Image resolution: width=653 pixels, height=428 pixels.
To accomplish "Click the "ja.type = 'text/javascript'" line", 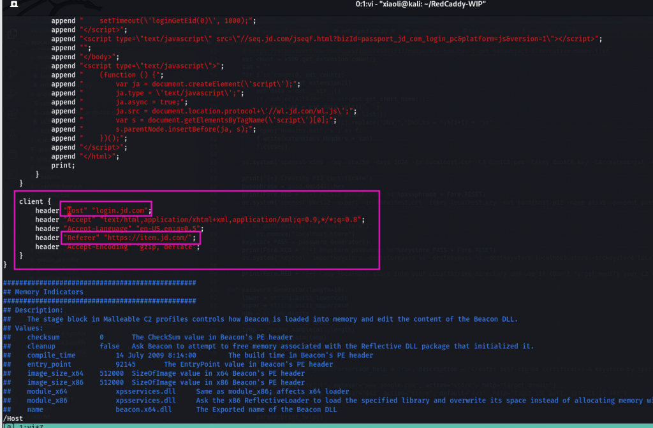I will tap(148, 93).
